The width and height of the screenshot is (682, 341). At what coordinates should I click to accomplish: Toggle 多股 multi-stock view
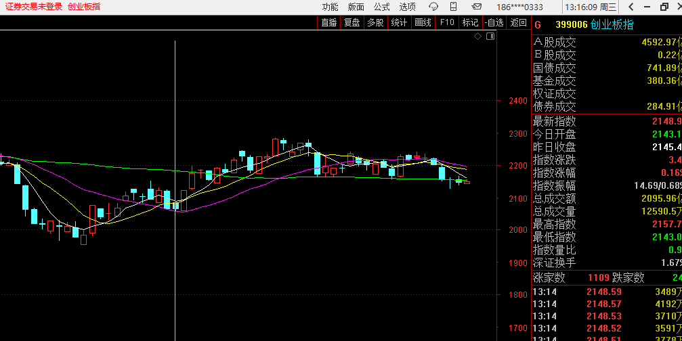375,22
